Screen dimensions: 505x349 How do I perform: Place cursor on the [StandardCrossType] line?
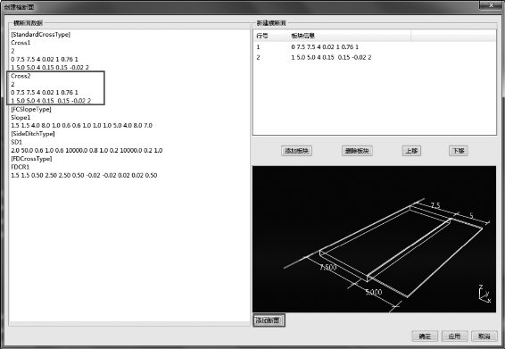pyautogui.click(x=40, y=34)
